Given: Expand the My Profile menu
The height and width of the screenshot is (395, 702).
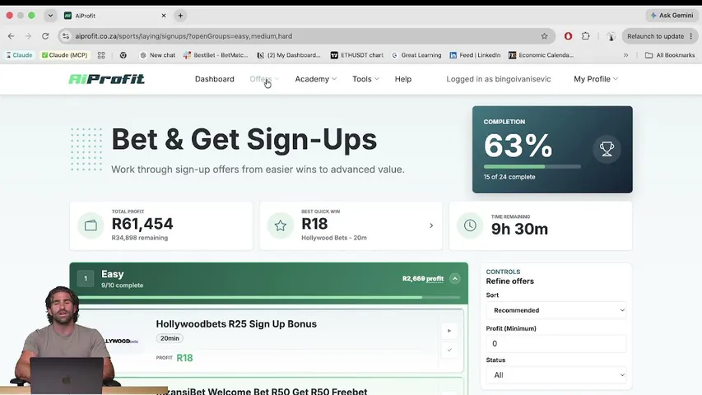Looking at the screenshot, I should 596,79.
